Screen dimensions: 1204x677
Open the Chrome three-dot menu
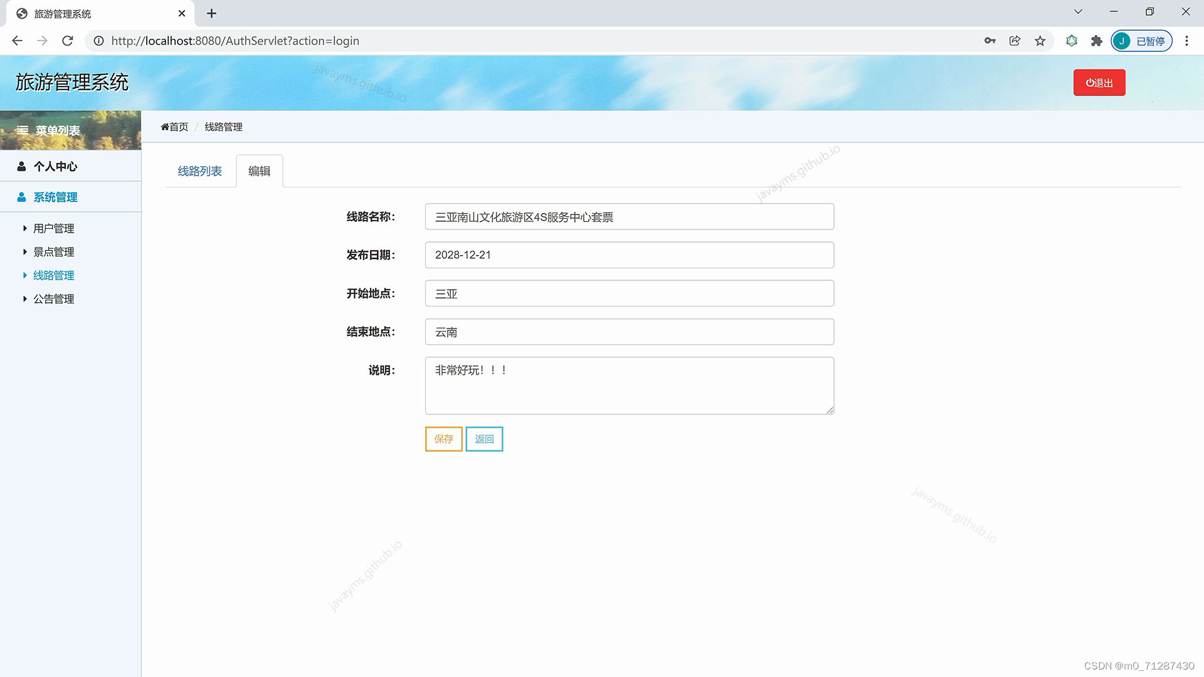click(1186, 41)
